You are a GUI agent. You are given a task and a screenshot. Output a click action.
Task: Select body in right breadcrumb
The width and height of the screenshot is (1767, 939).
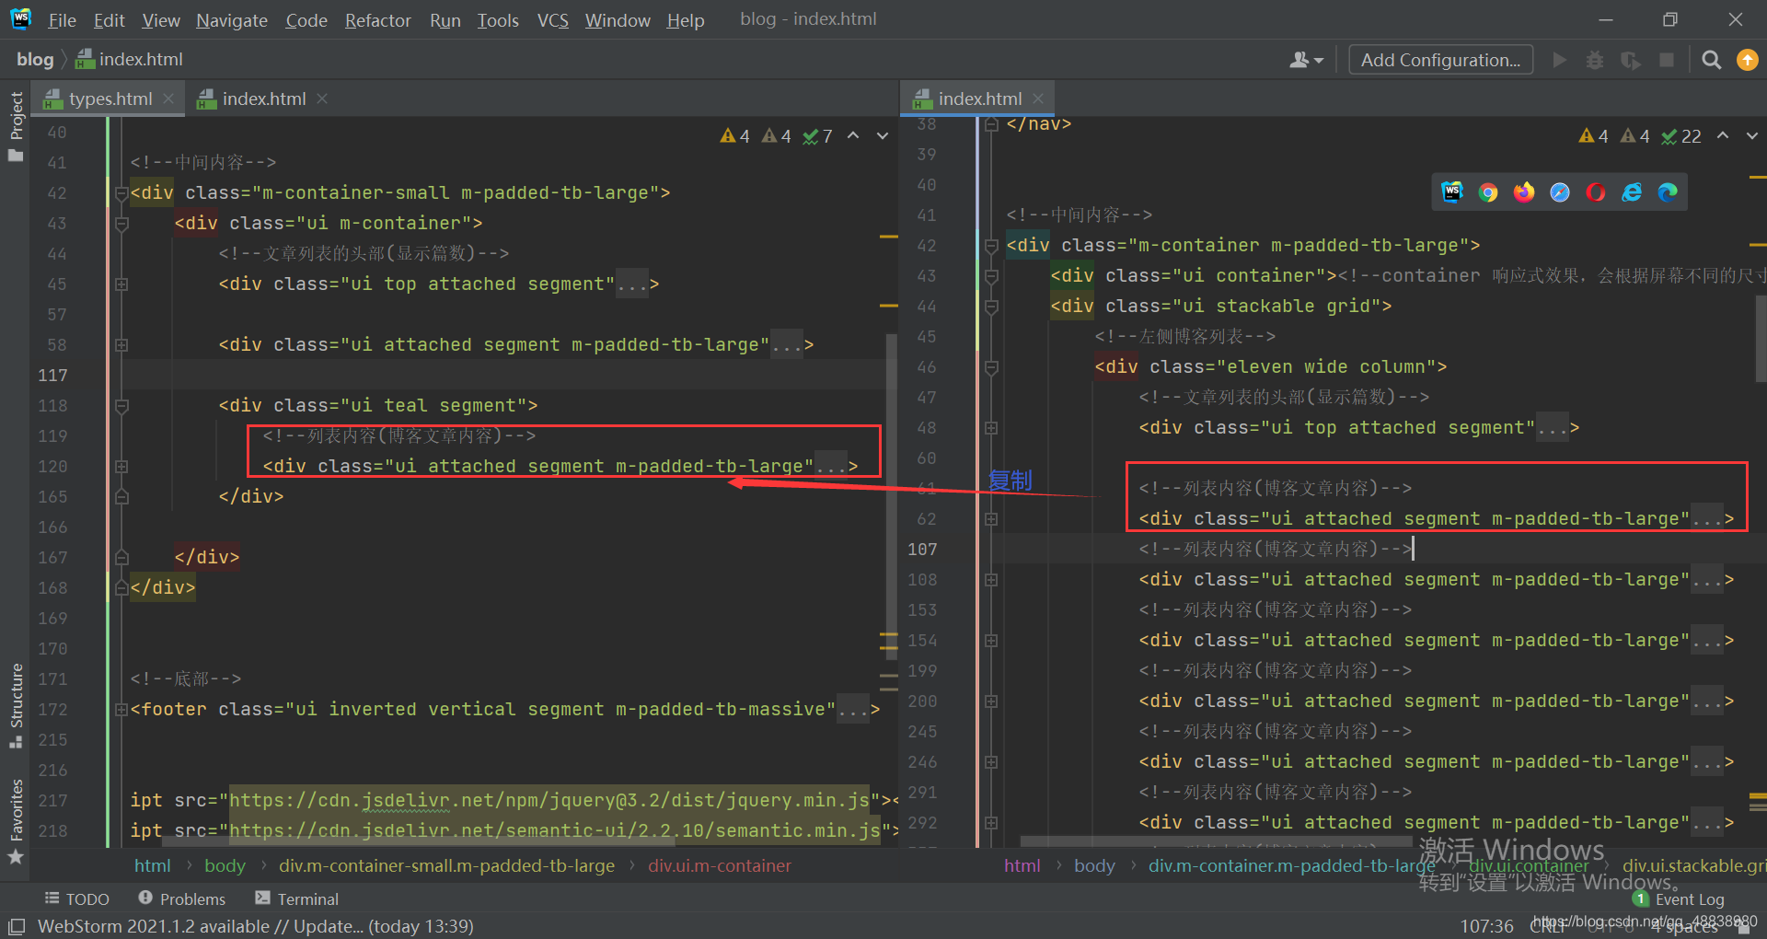[x=1094, y=866]
